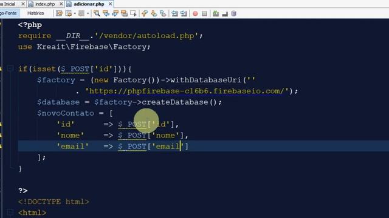
Task: Click the 'nome' array key
Action: (71, 135)
